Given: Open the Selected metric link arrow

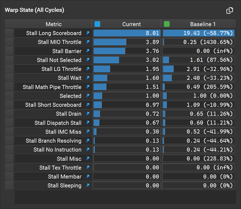Looking at the screenshot, I should (88, 96).
